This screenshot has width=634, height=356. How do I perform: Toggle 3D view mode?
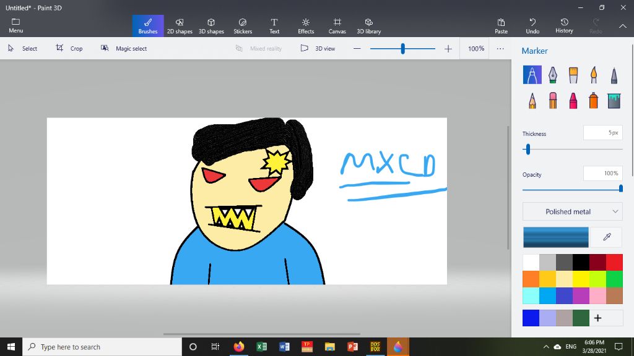pyautogui.click(x=318, y=48)
